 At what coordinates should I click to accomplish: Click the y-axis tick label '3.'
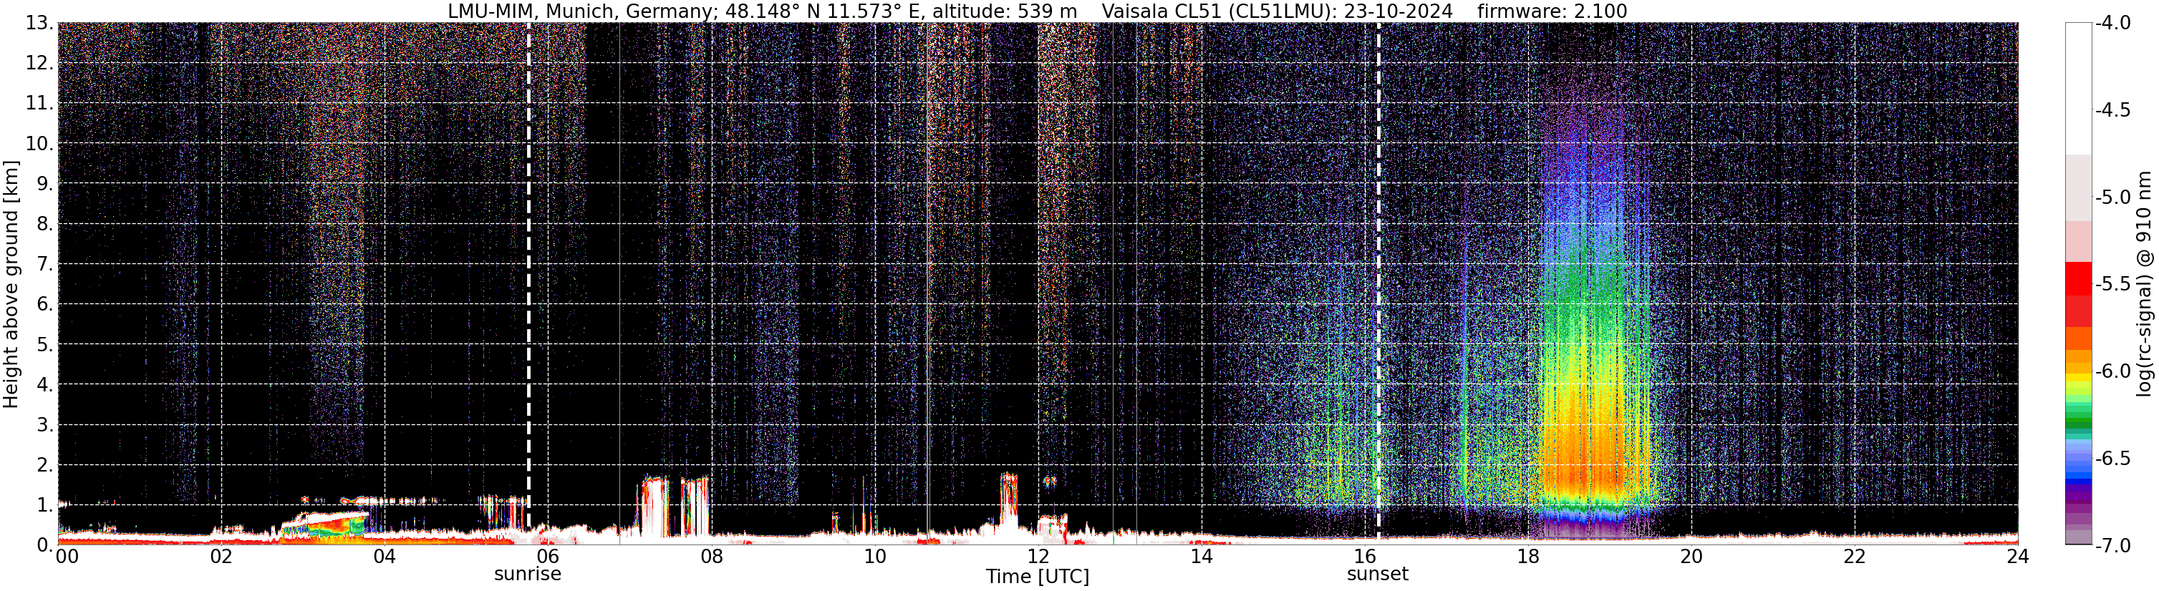tap(45, 425)
